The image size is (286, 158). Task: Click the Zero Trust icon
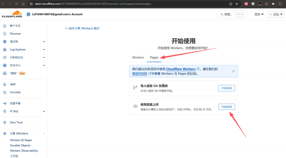(5, 122)
